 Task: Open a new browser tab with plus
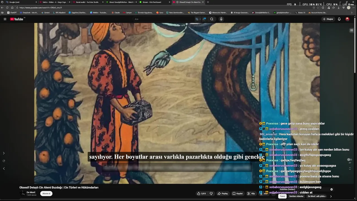click(x=208, y=2)
